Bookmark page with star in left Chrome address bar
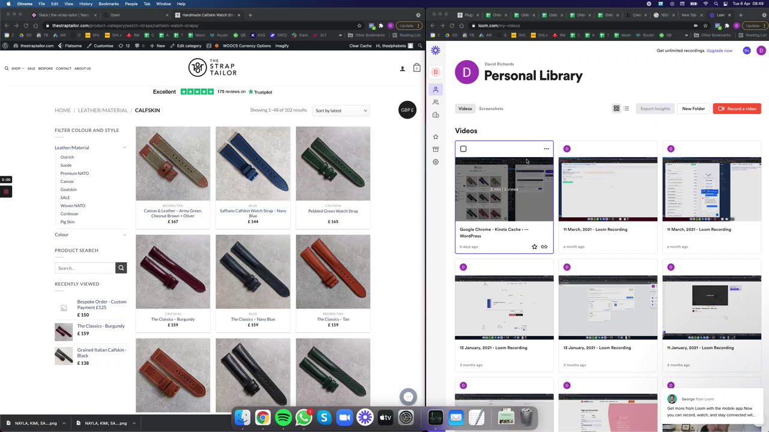Screen dimensions: 769x432 pyautogui.click(x=359, y=26)
